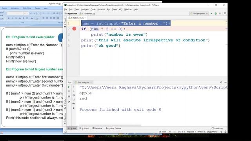Place cursor after print("ok good") on line 5
This screenshot has height=141, width=251.
coord(120,46)
